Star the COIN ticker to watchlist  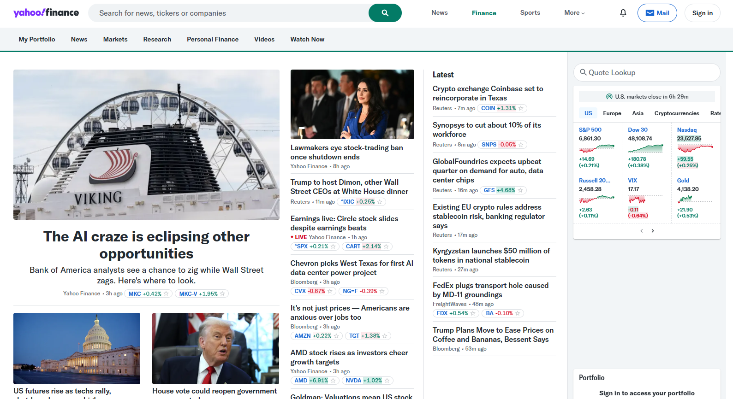coord(521,108)
